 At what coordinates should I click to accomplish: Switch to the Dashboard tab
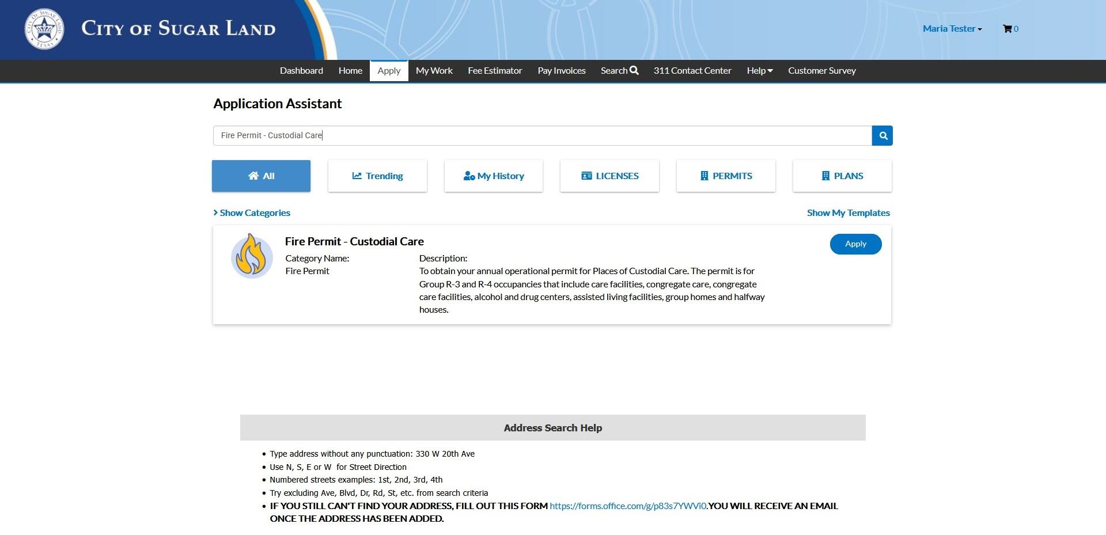(x=301, y=70)
